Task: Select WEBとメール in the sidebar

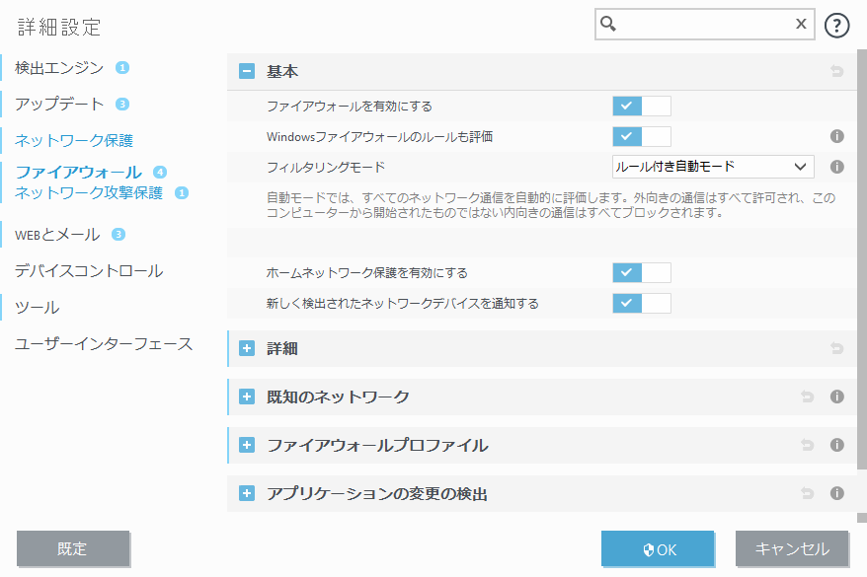Action: click(57, 235)
